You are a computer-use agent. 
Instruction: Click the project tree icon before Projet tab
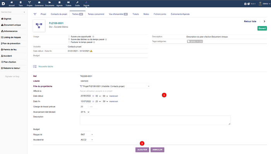click(35, 14)
